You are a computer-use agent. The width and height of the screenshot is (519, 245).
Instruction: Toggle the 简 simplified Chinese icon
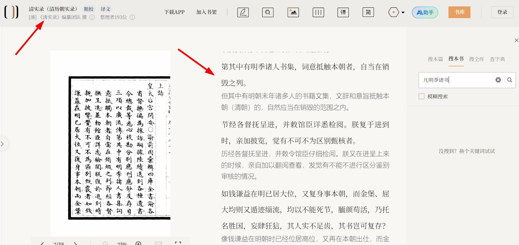[368, 12]
